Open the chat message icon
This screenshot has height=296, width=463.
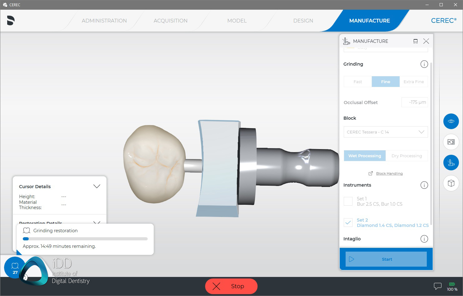pos(437,286)
